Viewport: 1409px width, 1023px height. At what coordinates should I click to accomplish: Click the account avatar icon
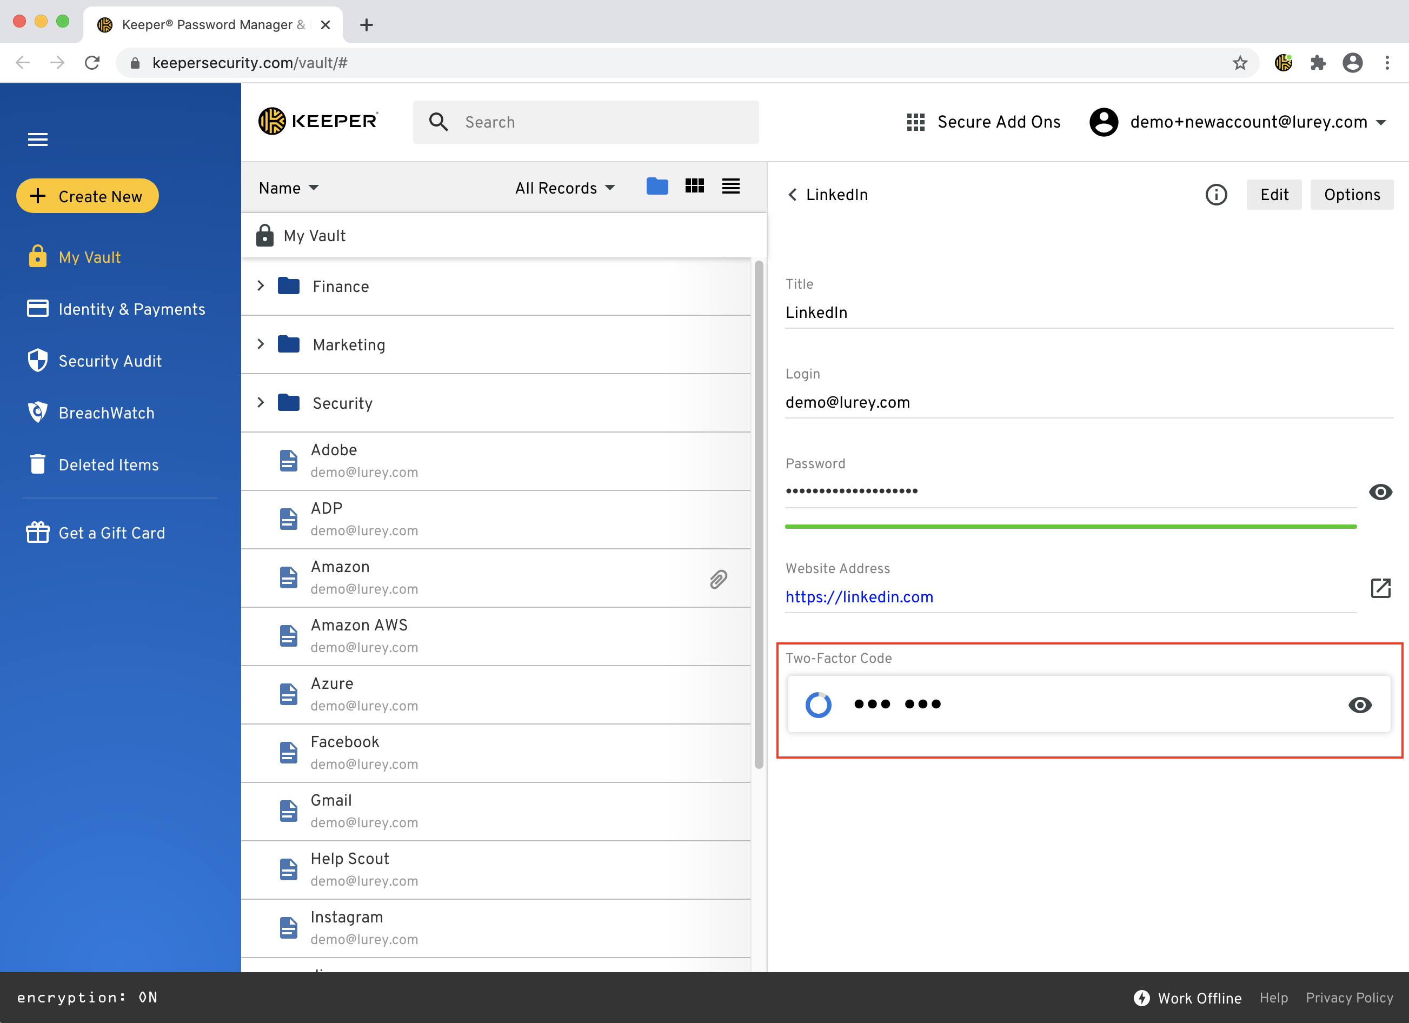pyautogui.click(x=1104, y=122)
